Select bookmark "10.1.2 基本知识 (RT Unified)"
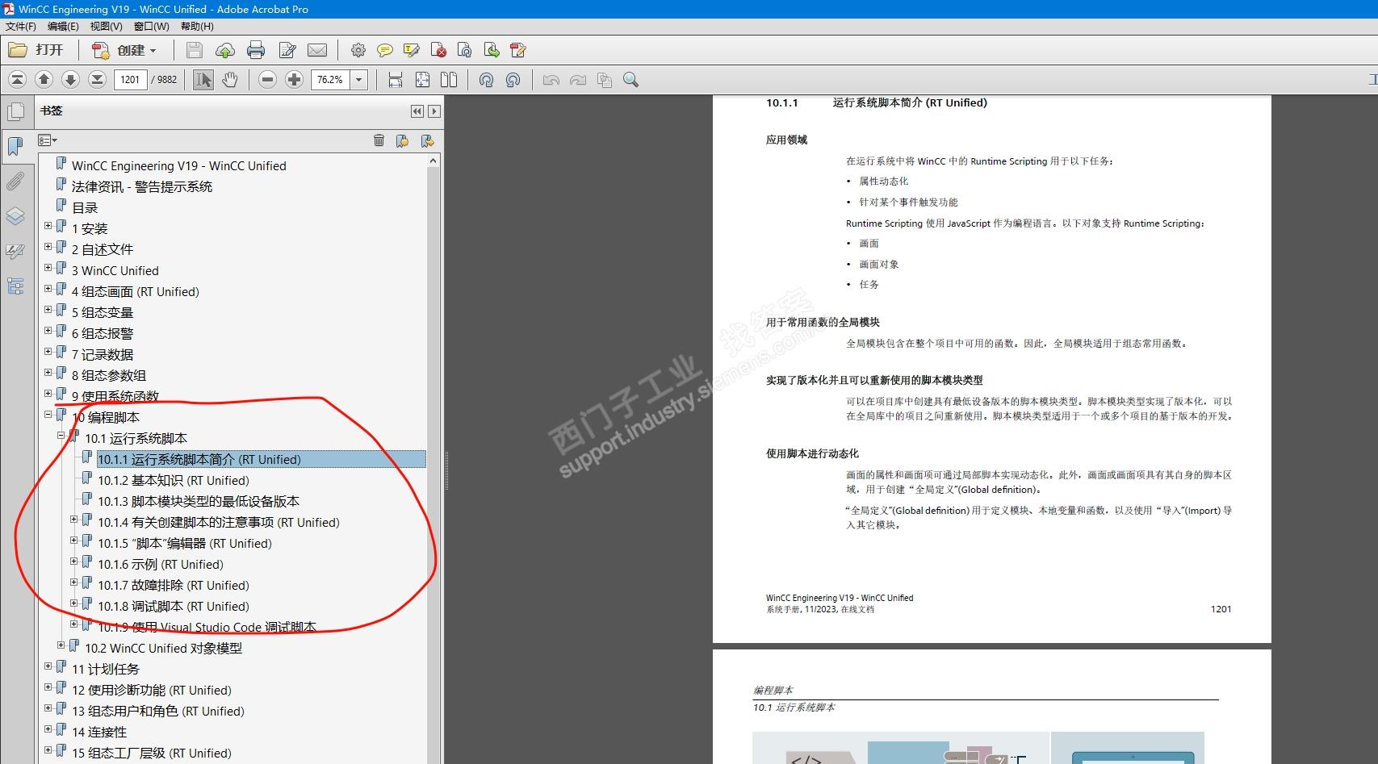The width and height of the screenshot is (1378, 764). [174, 480]
